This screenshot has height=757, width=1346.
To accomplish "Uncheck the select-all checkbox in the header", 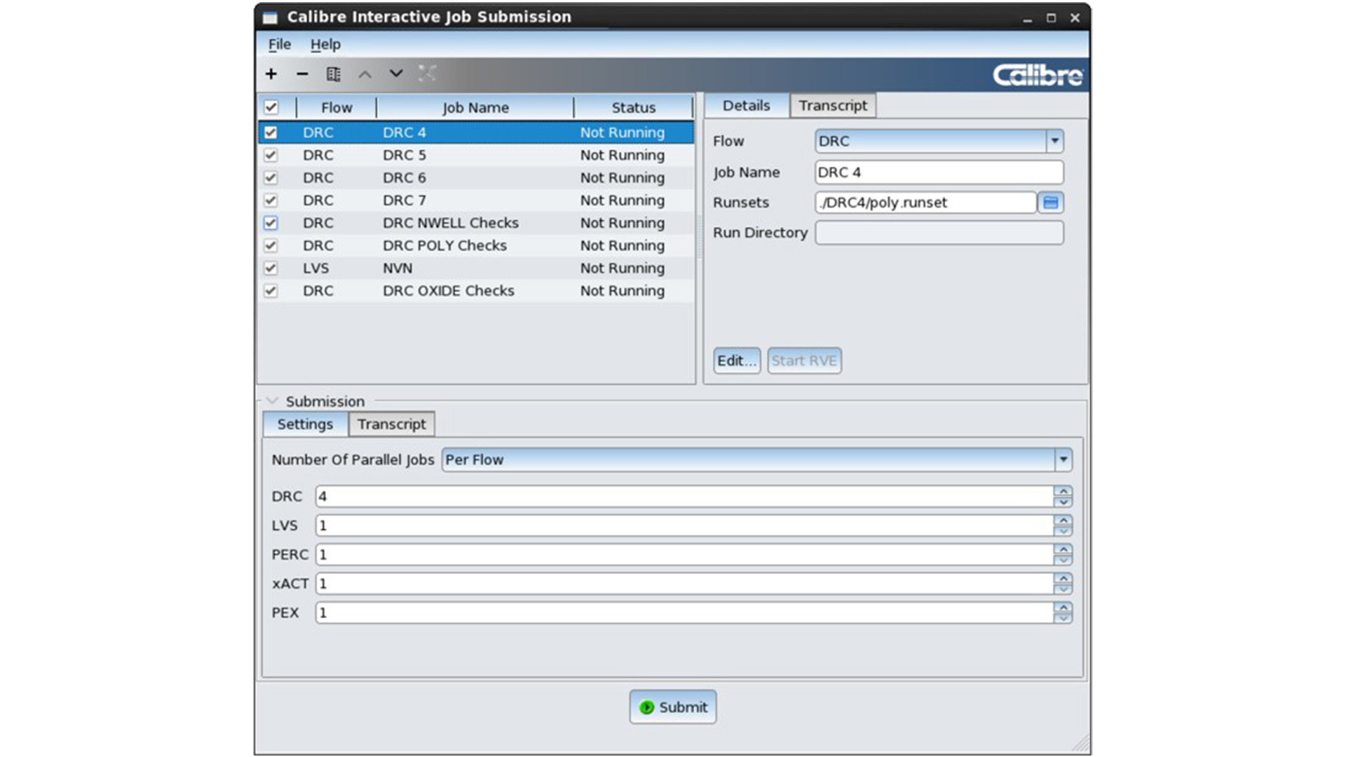I will pos(272,107).
